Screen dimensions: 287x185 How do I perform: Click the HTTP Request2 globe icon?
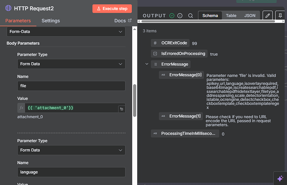8,8
